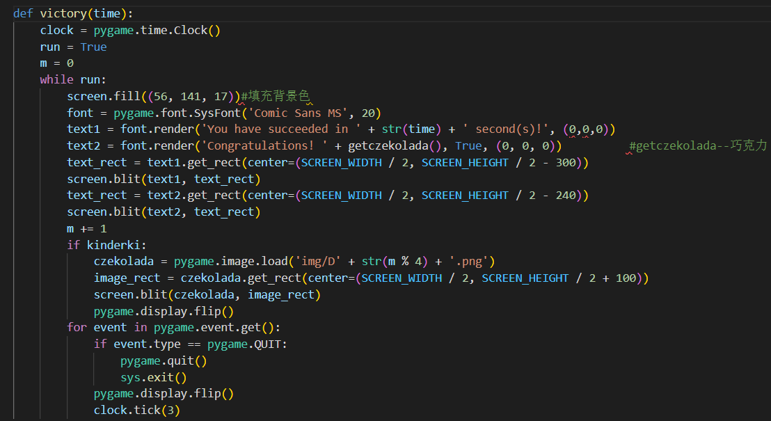Place cursor on 'victory' function name
The height and width of the screenshot is (421, 771).
tap(63, 13)
